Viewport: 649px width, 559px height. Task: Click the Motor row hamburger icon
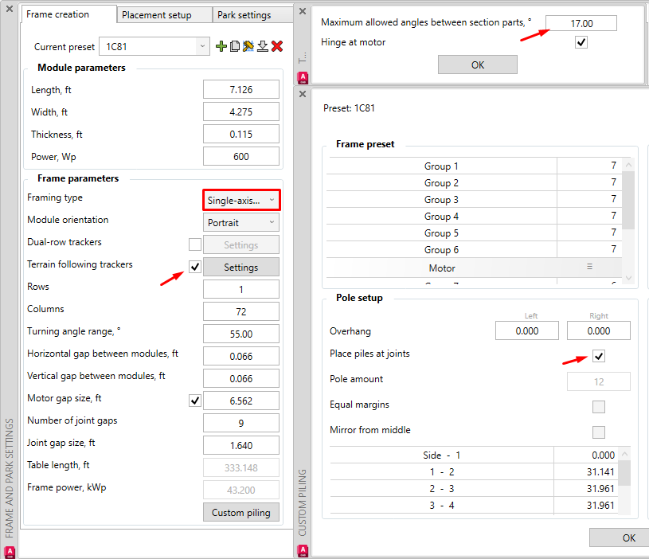point(589,268)
